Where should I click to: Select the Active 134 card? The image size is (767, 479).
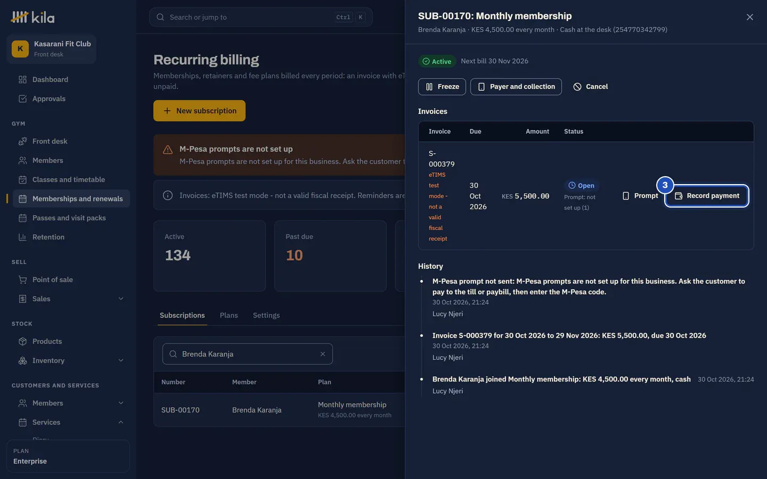pyautogui.click(x=209, y=256)
